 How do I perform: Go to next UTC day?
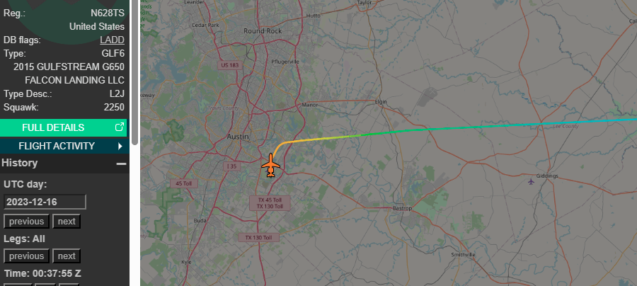click(x=67, y=222)
